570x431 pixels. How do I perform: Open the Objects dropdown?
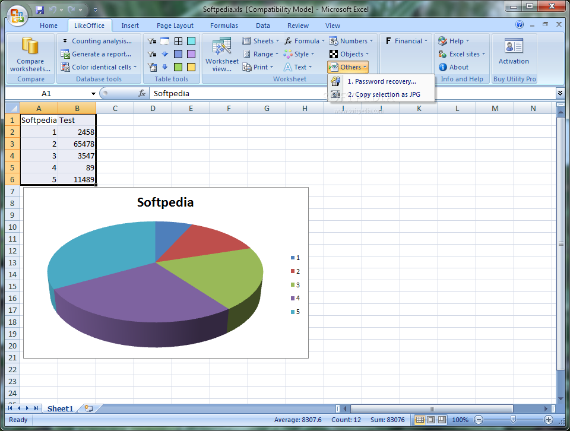click(349, 54)
